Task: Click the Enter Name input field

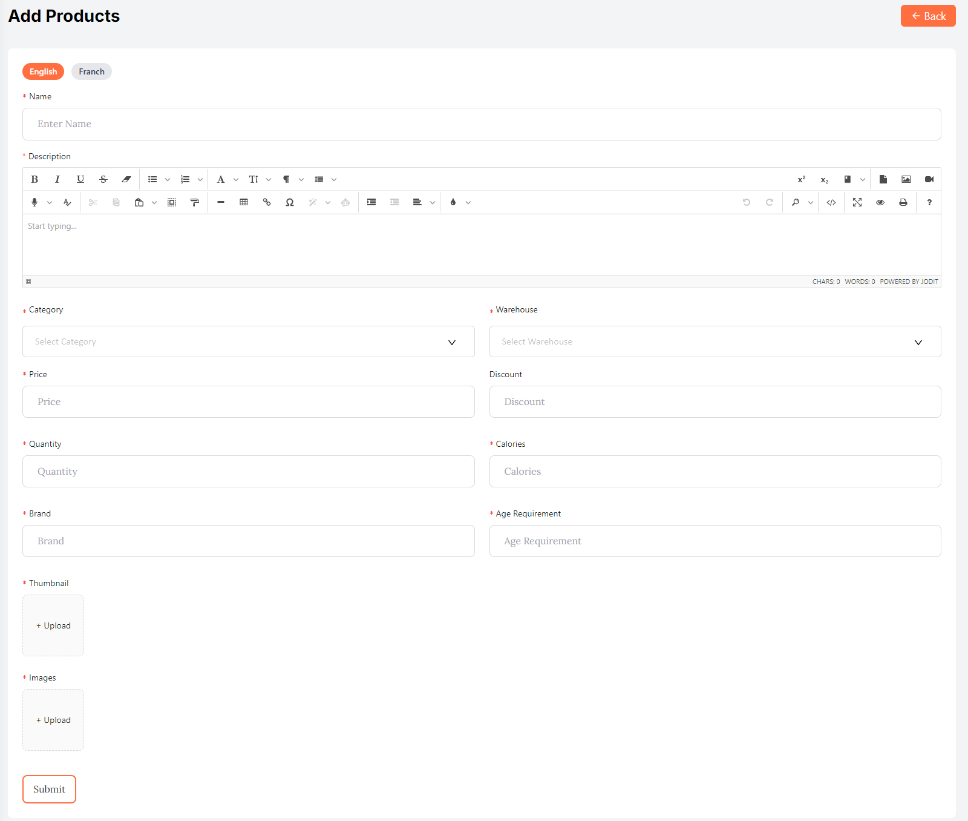Action: pos(481,124)
